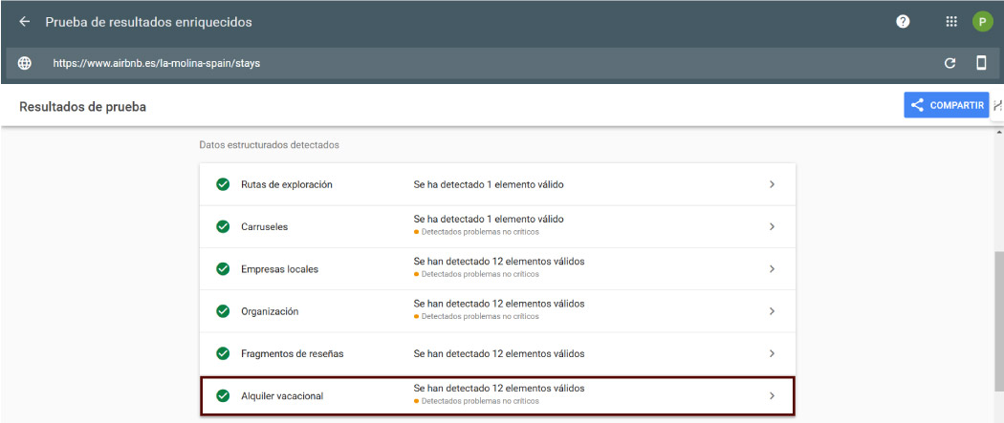1004x423 pixels.
Task: Click the non-critical issues warning under Alquiler vacacional
Action: pyautogui.click(x=476, y=401)
